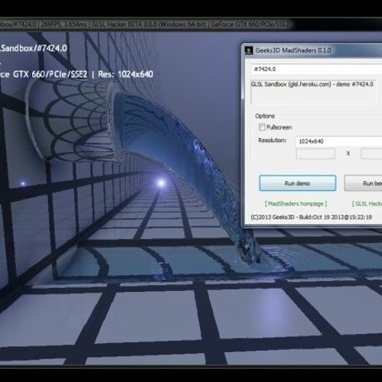Enable the Fullscreen checkbox
Viewport: 382px width, 382px height.
click(262, 127)
